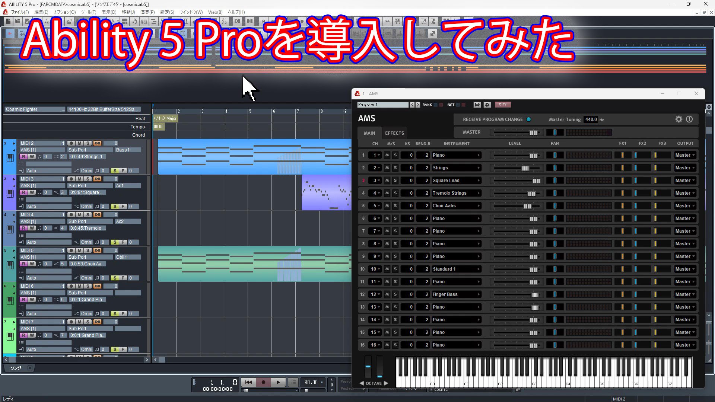Start playback with the play button
The width and height of the screenshot is (715, 402).
click(278, 382)
